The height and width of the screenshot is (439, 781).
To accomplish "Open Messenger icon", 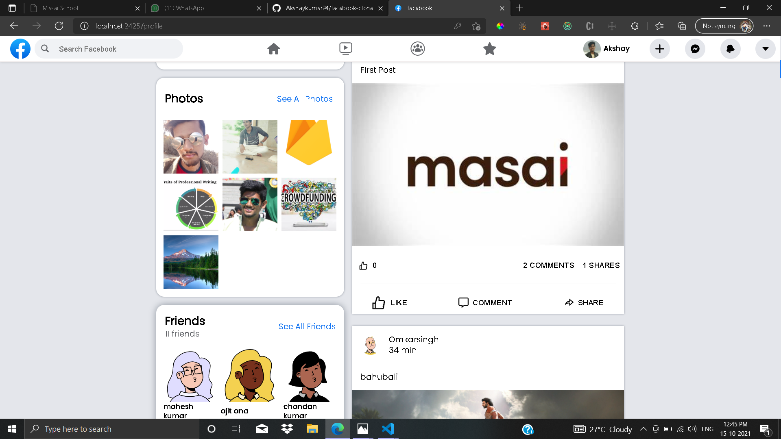I will (695, 49).
